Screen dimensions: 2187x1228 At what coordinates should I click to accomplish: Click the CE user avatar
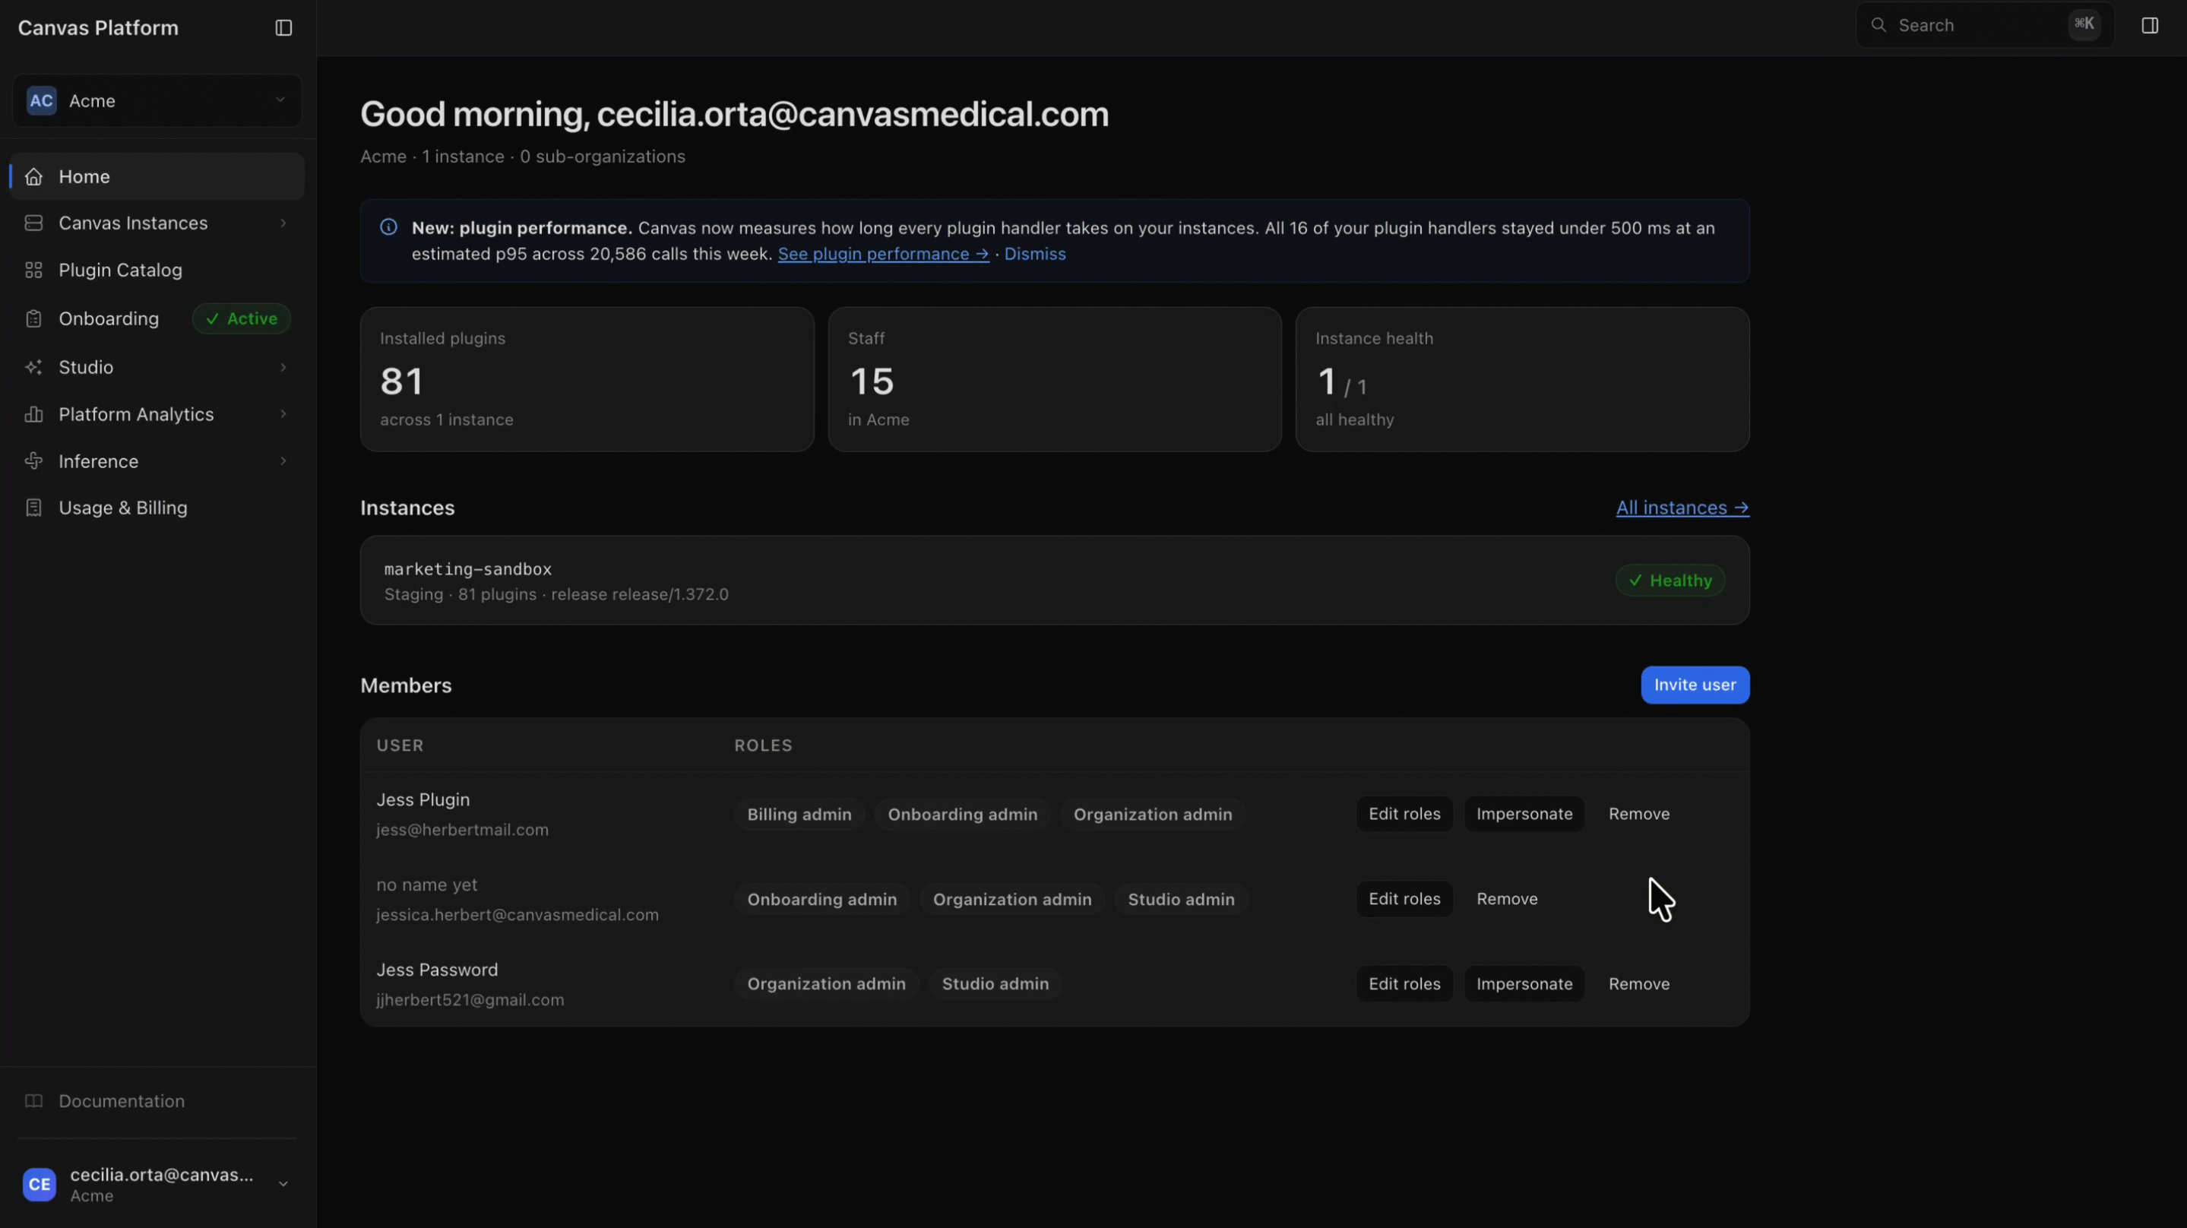point(40,1184)
